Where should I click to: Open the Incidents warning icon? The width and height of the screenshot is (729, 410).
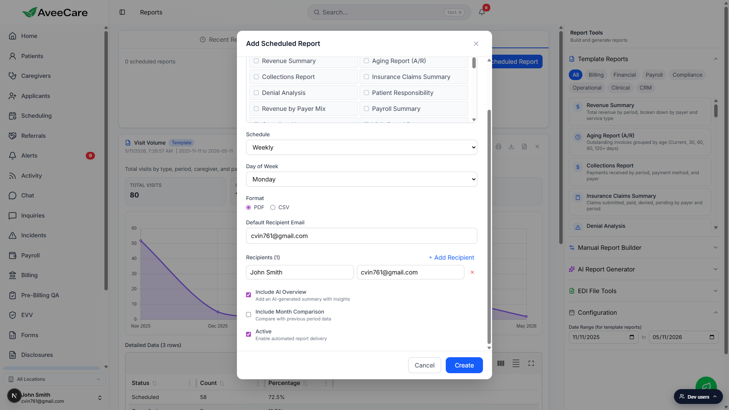(x=13, y=235)
